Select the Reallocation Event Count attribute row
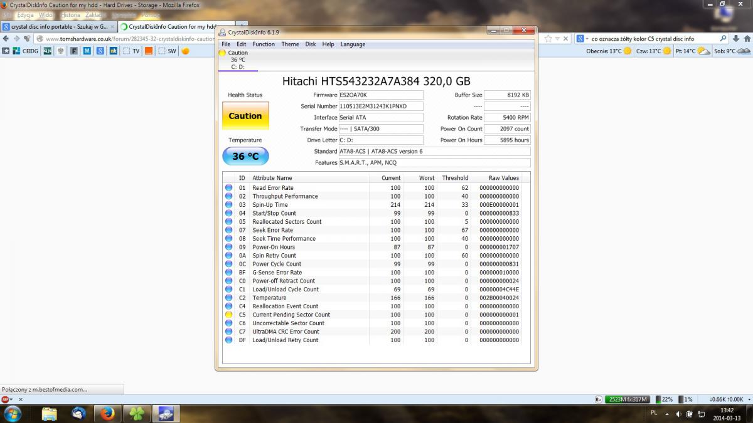753x423 pixels. tap(373, 306)
